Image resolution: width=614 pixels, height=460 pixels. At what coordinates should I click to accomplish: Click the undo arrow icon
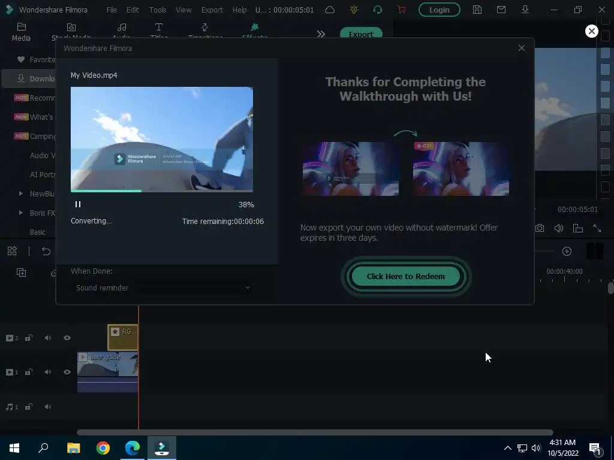click(x=46, y=251)
